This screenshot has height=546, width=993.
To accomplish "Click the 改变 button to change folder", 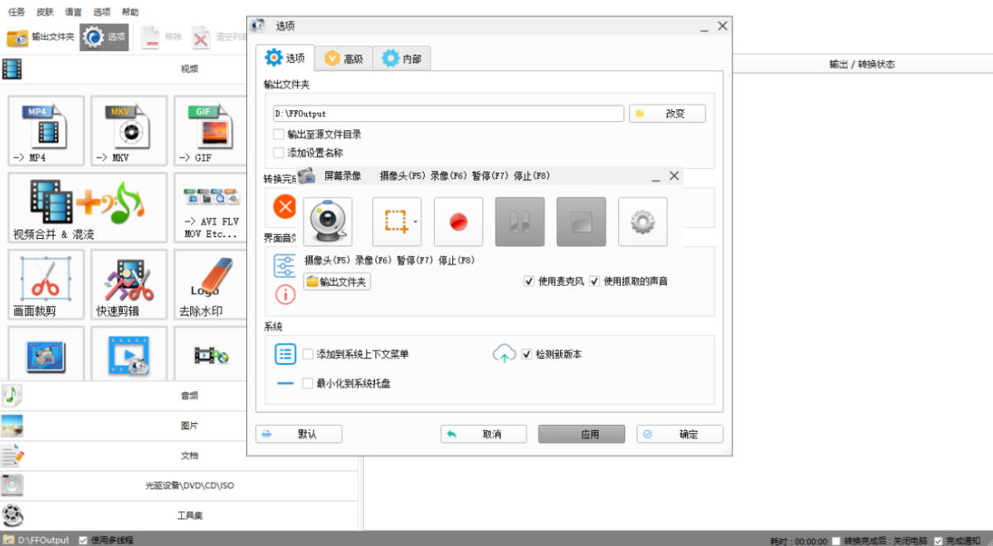I will [x=667, y=114].
